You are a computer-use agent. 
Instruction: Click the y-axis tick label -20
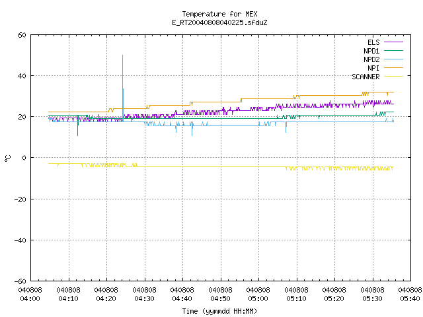[x=20, y=199]
